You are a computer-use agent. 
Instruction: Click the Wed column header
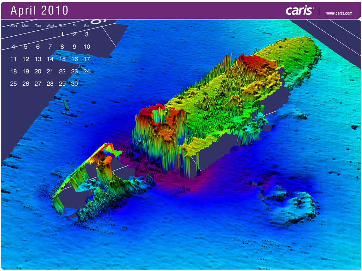pyautogui.click(x=50, y=26)
